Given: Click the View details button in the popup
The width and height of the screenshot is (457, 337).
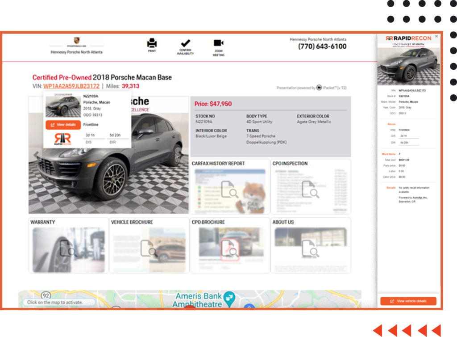Looking at the screenshot, I should [x=63, y=125].
